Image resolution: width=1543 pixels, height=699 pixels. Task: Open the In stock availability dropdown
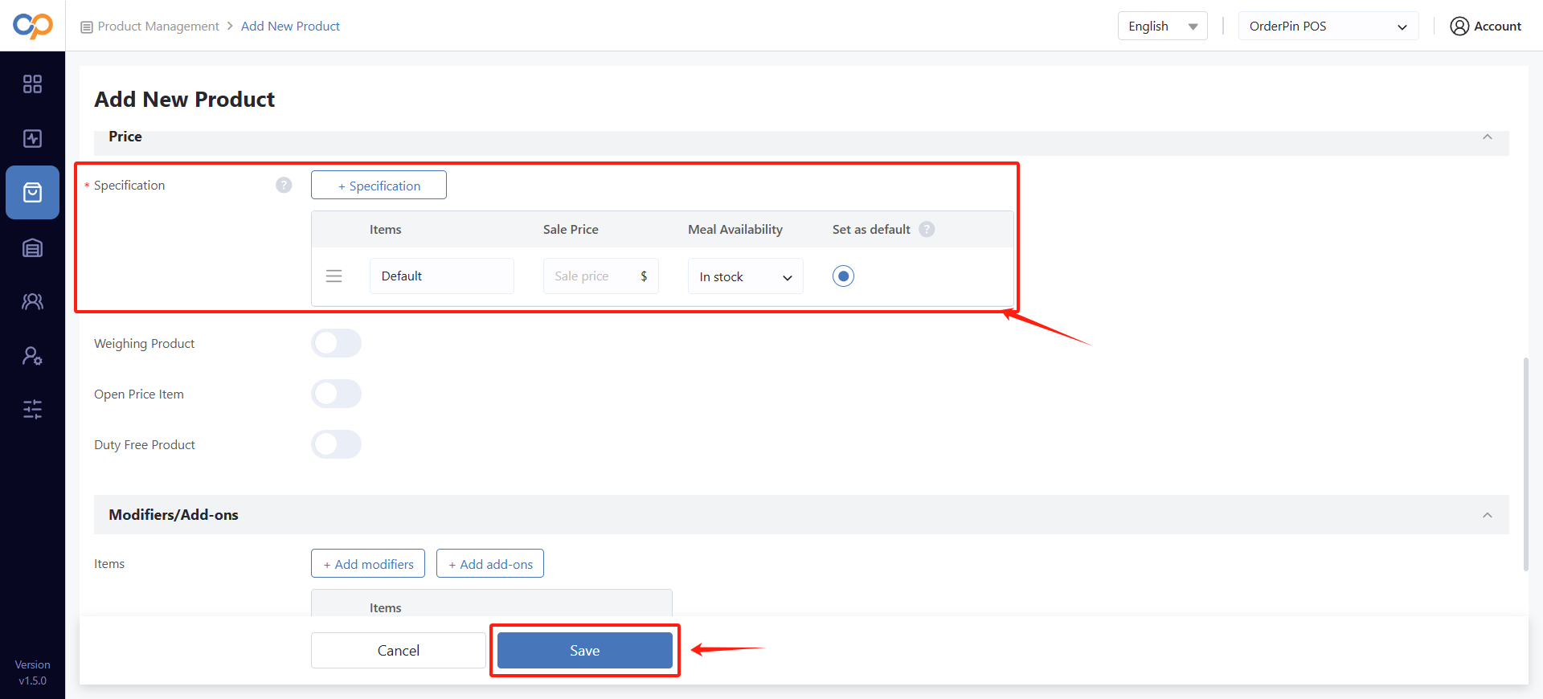[745, 276]
